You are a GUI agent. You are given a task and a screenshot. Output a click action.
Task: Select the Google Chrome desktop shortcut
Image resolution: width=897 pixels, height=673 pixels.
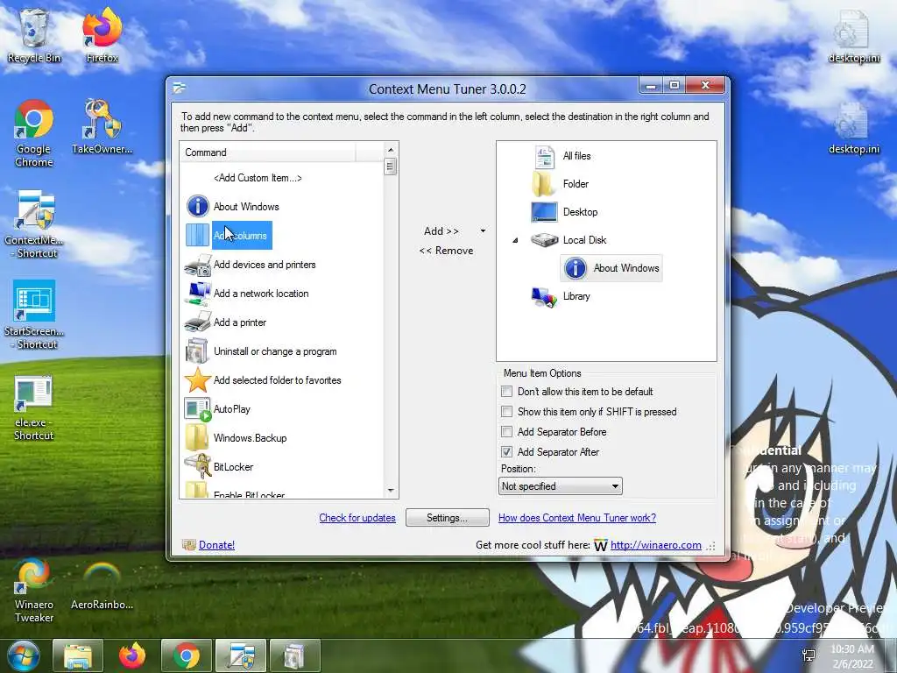tap(34, 134)
